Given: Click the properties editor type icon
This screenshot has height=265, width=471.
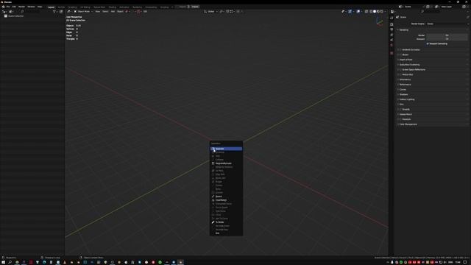Looking at the screenshot, I should point(392,12).
